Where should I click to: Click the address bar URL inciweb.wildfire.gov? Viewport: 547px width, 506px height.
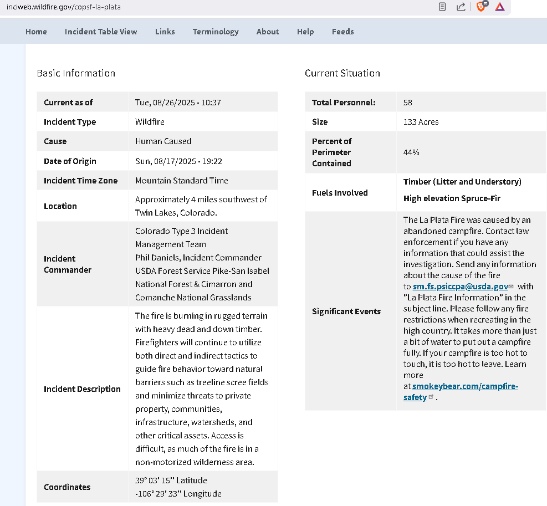pyautogui.click(x=64, y=7)
